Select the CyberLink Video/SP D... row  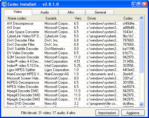72,36
